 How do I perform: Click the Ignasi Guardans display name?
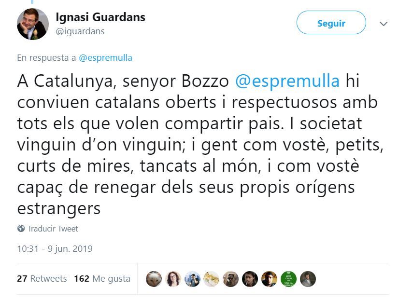pos(100,17)
